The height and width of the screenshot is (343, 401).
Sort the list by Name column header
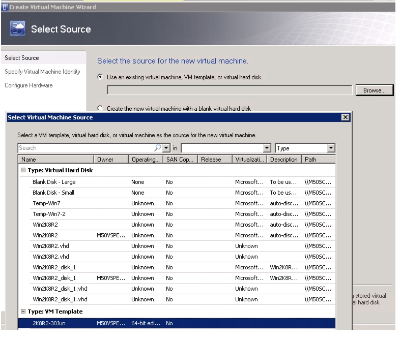point(56,160)
